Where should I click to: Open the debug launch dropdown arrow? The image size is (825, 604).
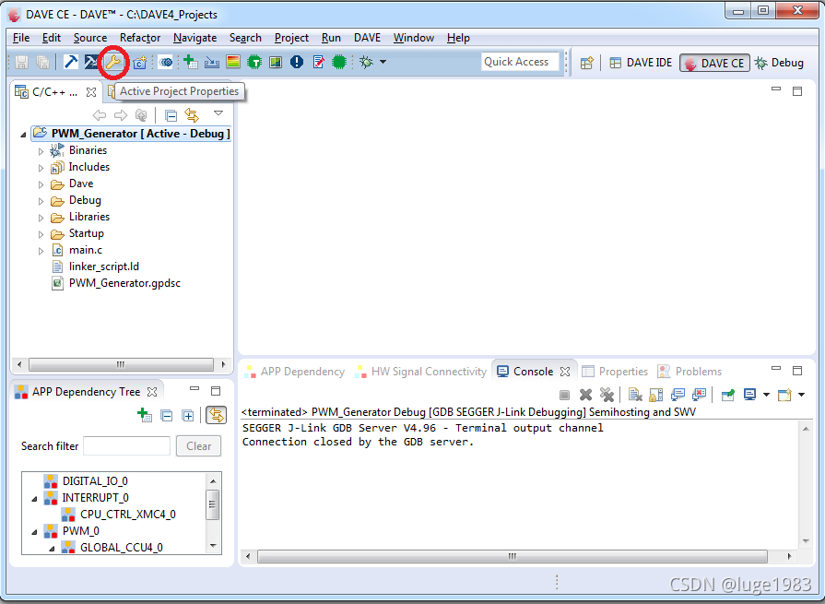pyautogui.click(x=383, y=62)
